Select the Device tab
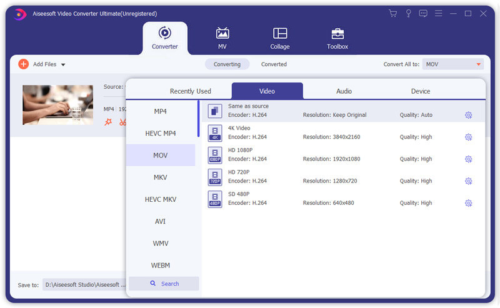The width and height of the screenshot is (500, 308). click(421, 91)
